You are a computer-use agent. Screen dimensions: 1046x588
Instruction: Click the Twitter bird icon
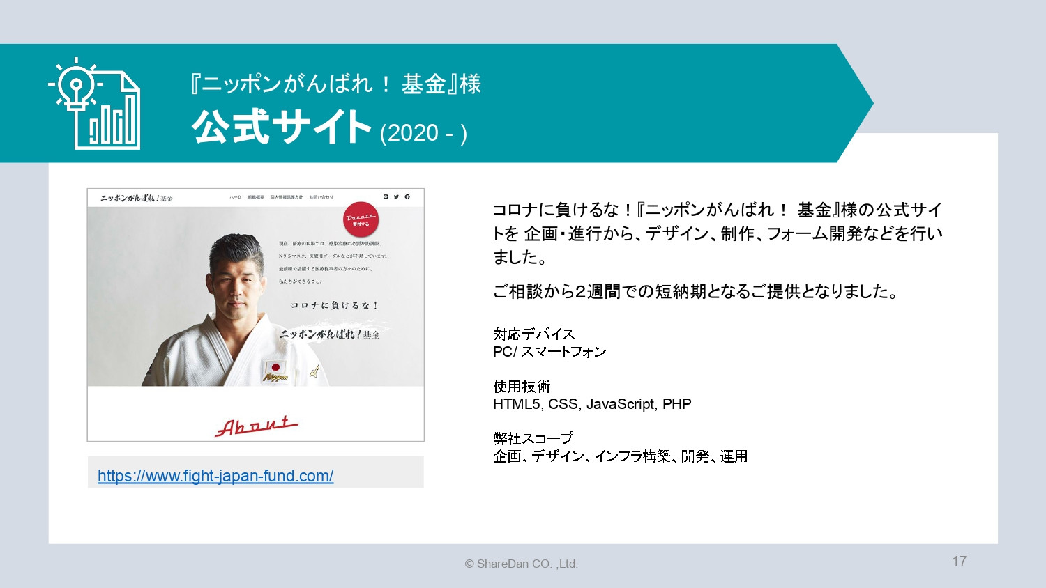[395, 196]
